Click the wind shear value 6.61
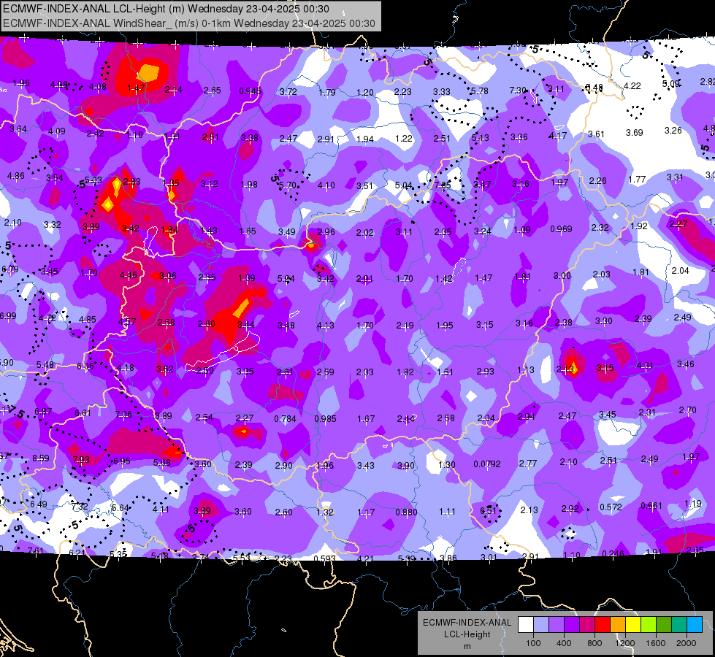Screen dimensions: 715x657 pyautogui.click(x=83, y=412)
